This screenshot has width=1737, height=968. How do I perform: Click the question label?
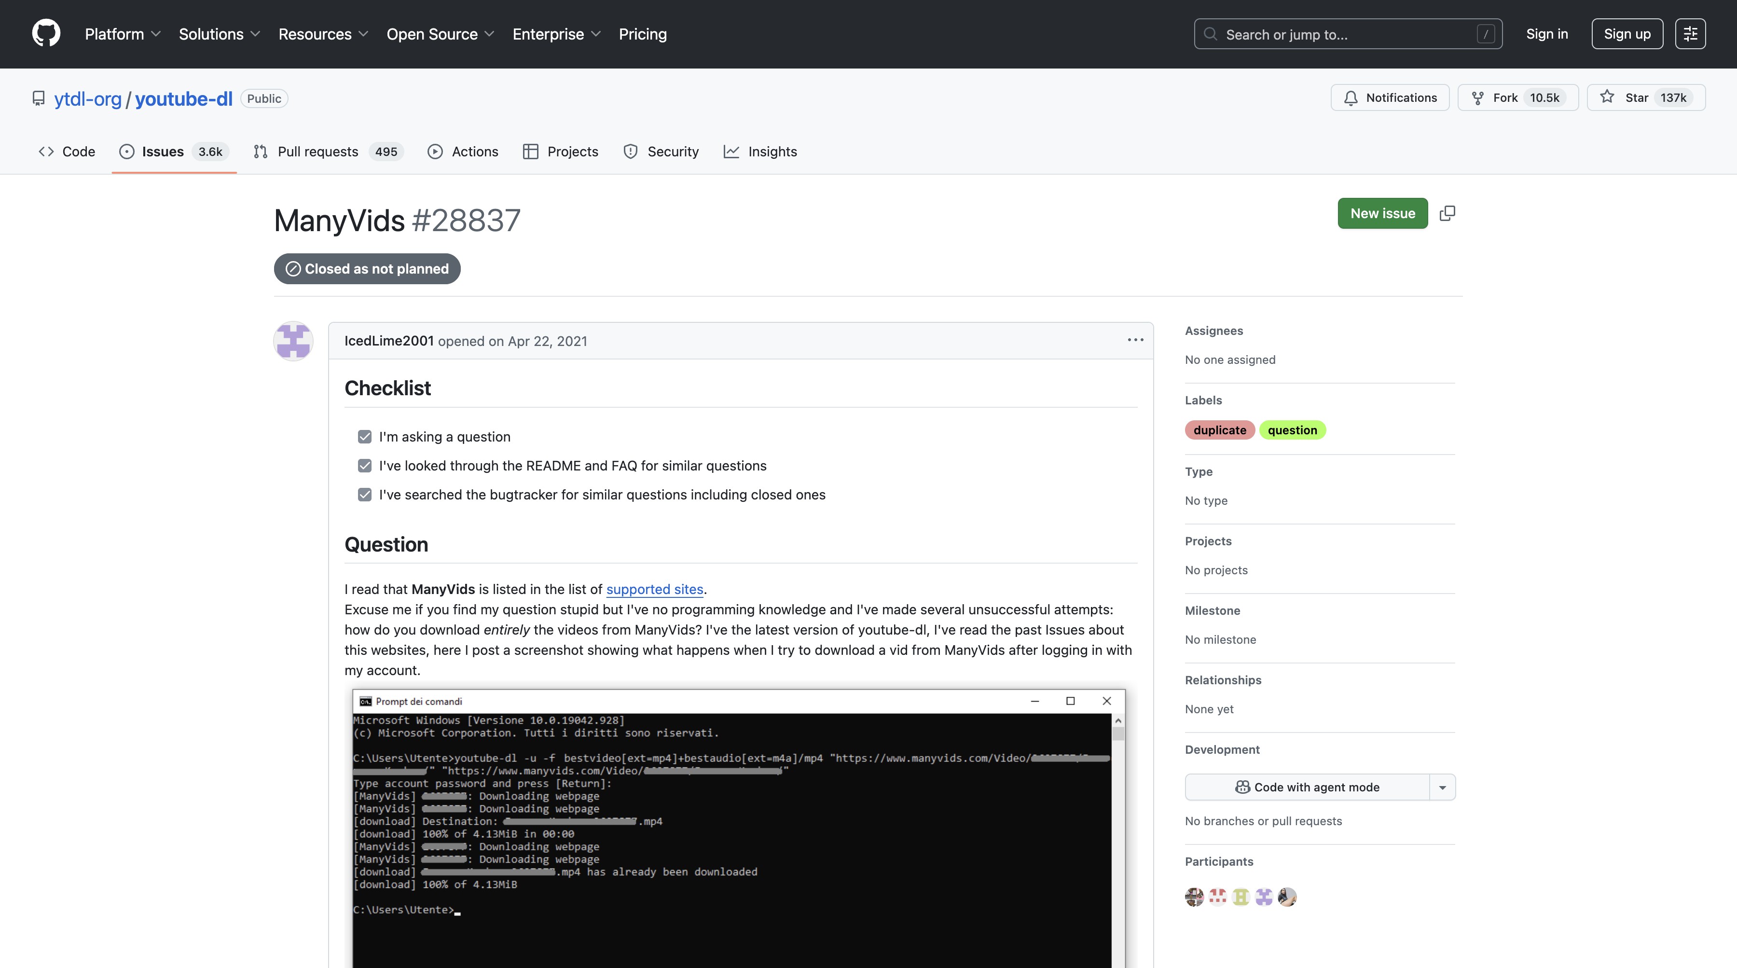coord(1292,429)
